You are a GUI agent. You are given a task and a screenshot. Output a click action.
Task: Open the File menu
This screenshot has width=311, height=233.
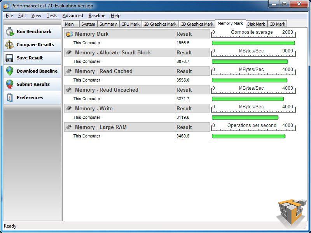click(x=9, y=16)
